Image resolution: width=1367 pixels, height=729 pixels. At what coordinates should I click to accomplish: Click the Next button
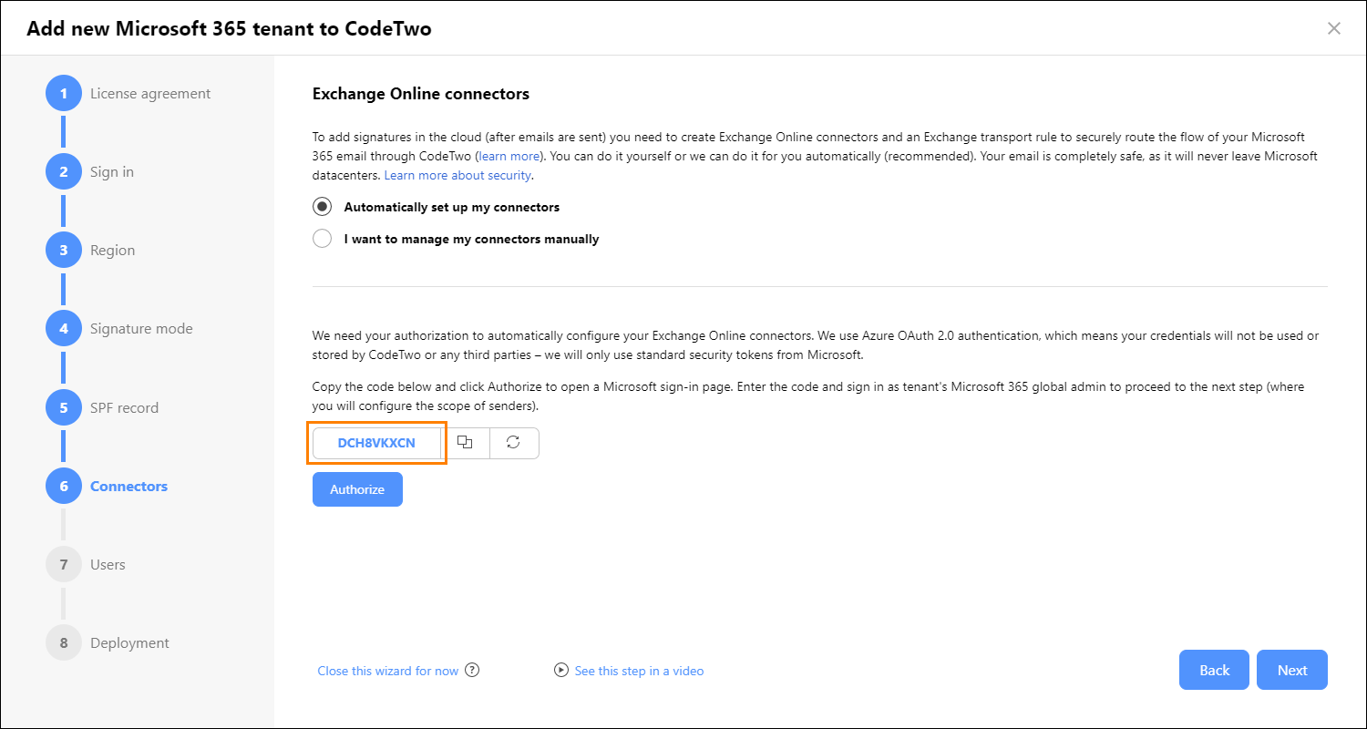click(1292, 670)
